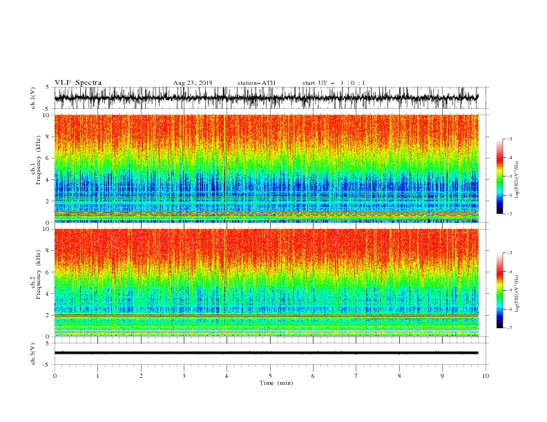Click the '-7' tick on ch.2 colorbar
The height and width of the screenshot is (422, 547).
(x=509, y=328)
